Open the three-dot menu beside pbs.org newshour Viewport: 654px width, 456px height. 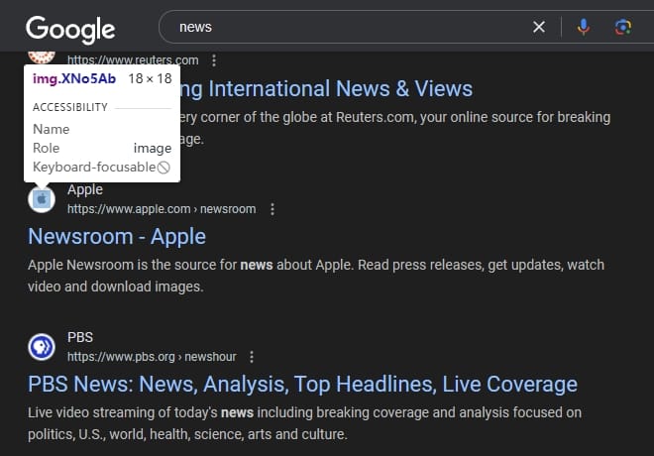pos(252,357)
